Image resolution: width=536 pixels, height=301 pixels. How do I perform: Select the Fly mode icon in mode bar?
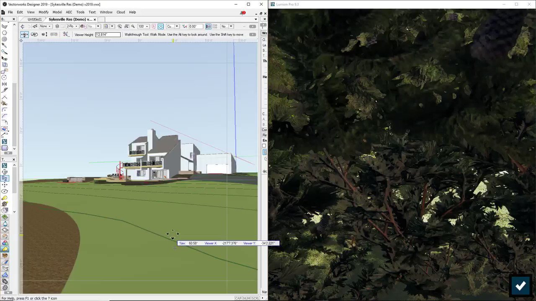(x=34, y=34)
